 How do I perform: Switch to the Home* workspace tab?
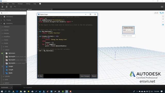30,9
